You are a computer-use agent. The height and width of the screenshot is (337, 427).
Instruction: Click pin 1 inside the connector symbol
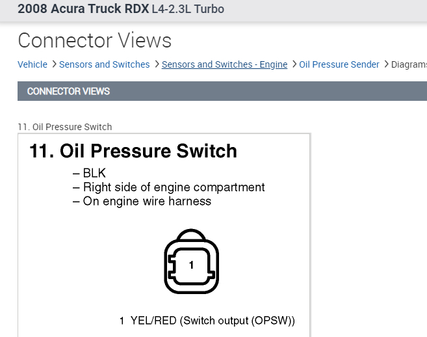click(x=191, y=265)
